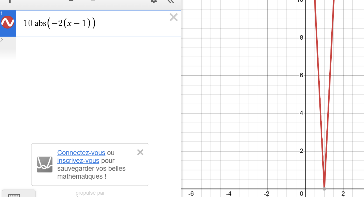Click the propulsé par text
Viewport: 364px width, 197px height.
[90, 193]
